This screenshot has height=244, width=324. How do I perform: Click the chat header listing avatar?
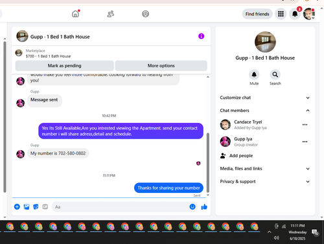22,36
